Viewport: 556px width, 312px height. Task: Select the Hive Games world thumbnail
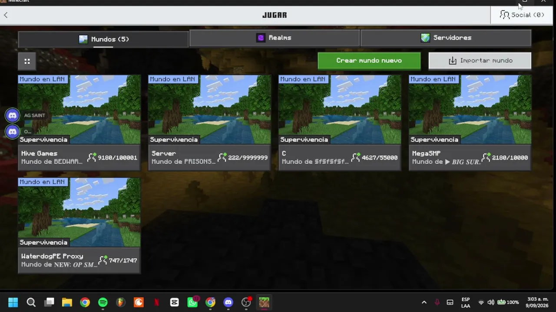tap(79, 109)
